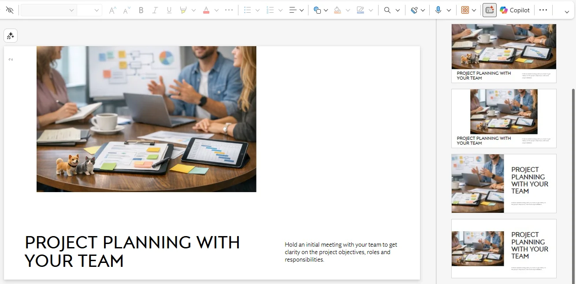Decrease font size with the smaller A icon
Image resolution: width=576 pixels, height=284 pixels.
point(127,10)
